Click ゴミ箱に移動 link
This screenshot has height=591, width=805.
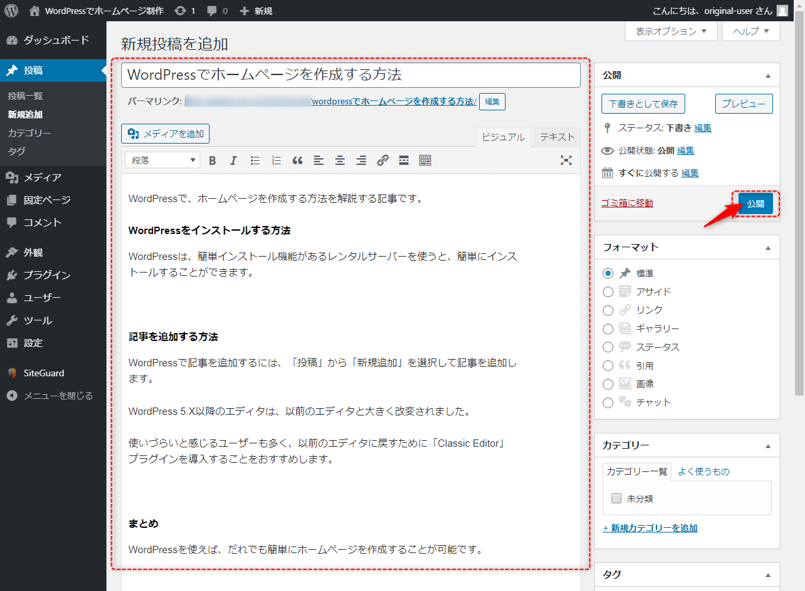click(627, 203)
